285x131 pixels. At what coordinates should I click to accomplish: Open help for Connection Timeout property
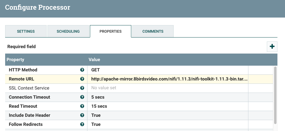pos(82,97)
